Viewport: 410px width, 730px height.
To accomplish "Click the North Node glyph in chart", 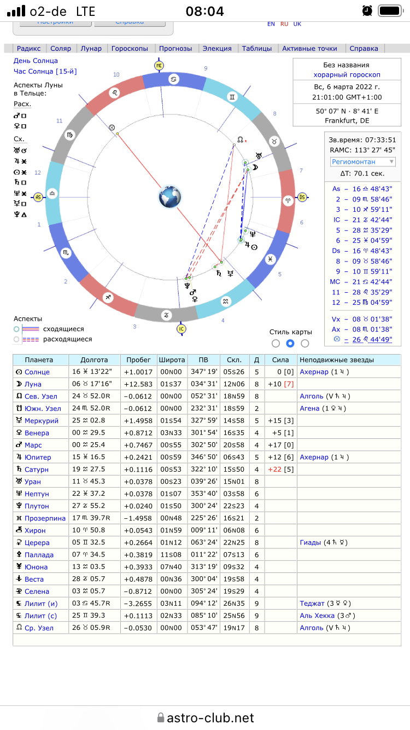I will click(240, 139).
